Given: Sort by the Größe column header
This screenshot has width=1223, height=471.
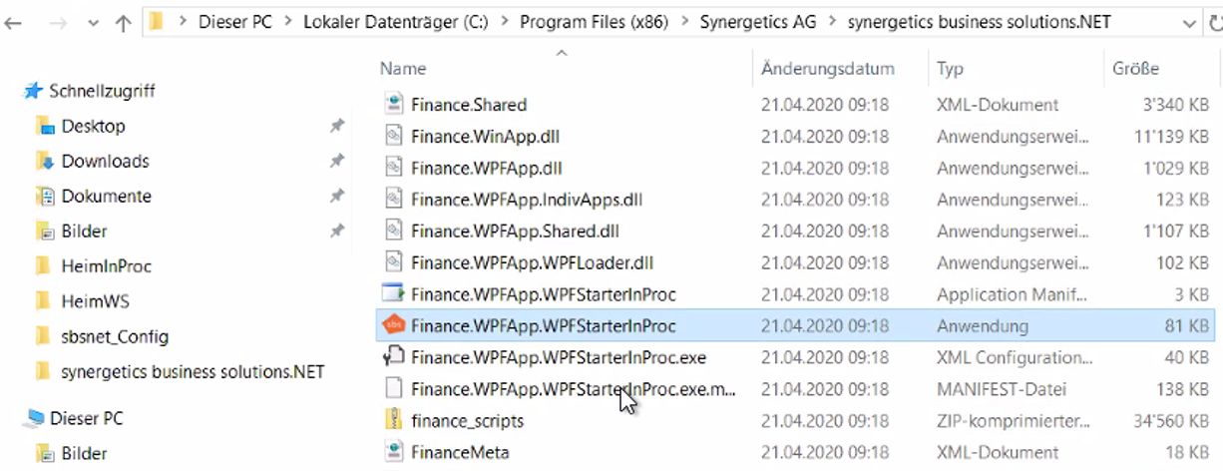Looking at the screenshot, I should click(x=1135, y=69).
